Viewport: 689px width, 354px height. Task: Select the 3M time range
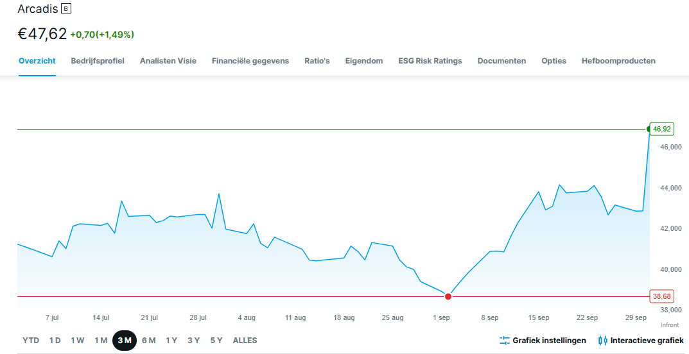point(125,341)
